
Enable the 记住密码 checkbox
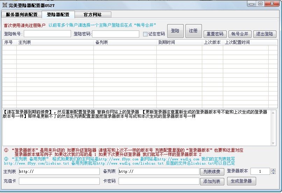[146, 34]
